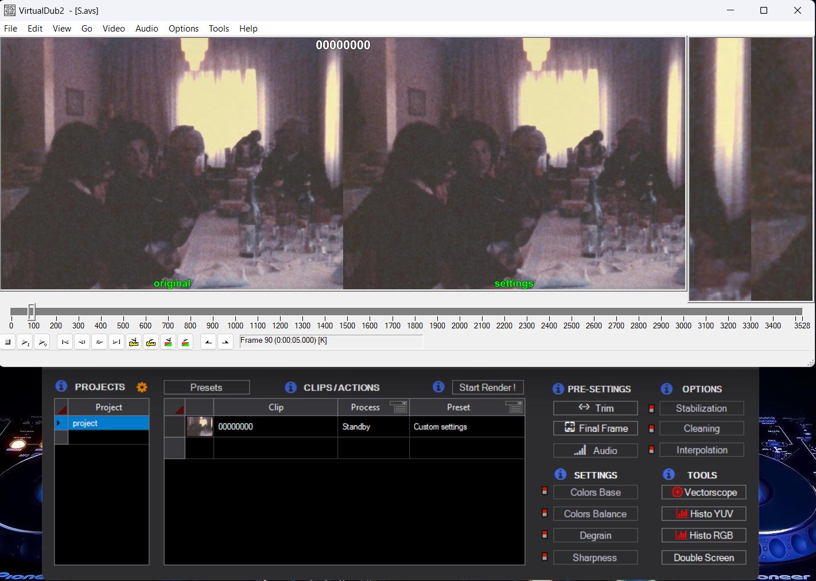Click the info icon next to TOOLS heading
The image size is (816, 581).
click(669, 474)
